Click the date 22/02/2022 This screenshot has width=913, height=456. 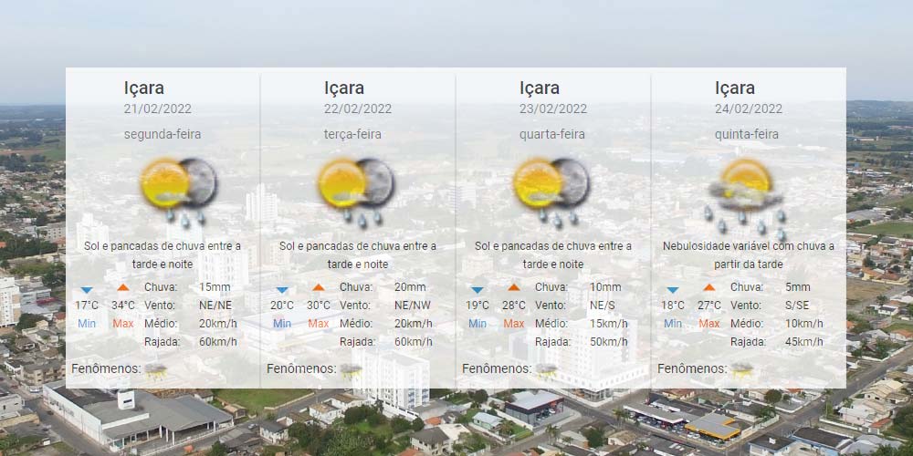(358, 109)
